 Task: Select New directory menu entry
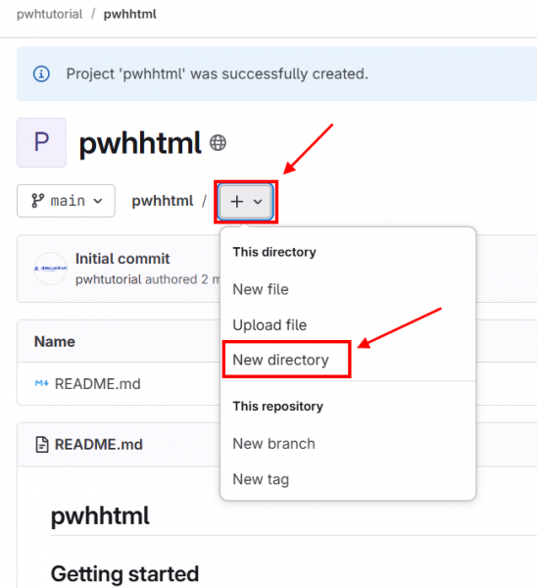280,360
